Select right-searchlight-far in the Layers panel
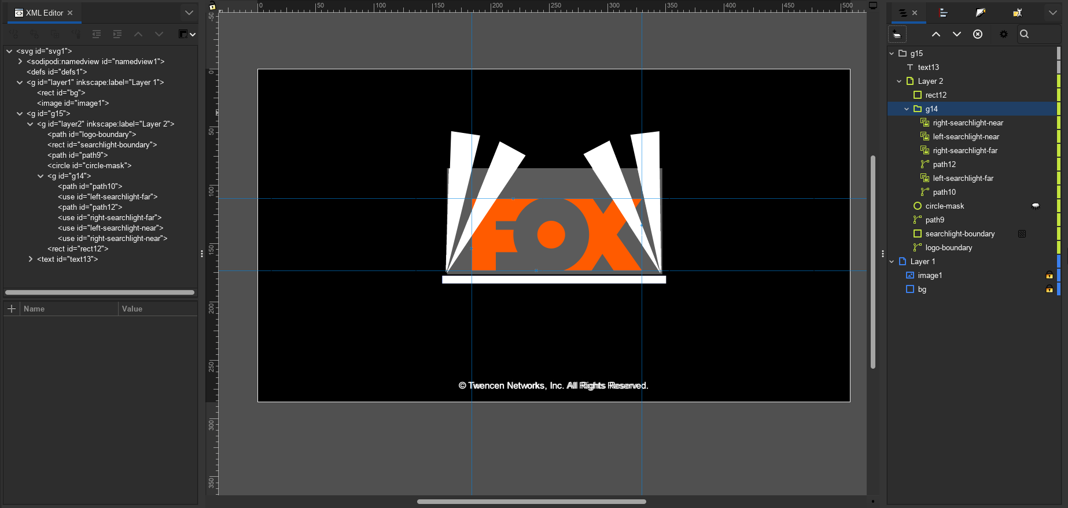Image resolution: width=1068 pixels, height=508 pixels. pyautogui.click(x=965, y=151)
